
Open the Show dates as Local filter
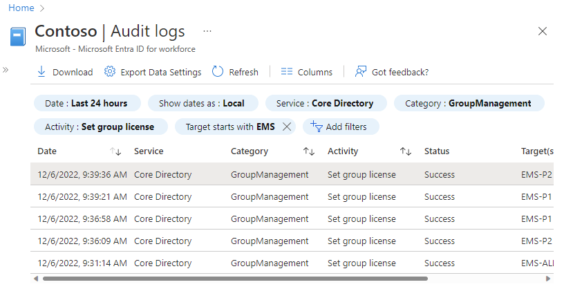click(x=202, y=103)
